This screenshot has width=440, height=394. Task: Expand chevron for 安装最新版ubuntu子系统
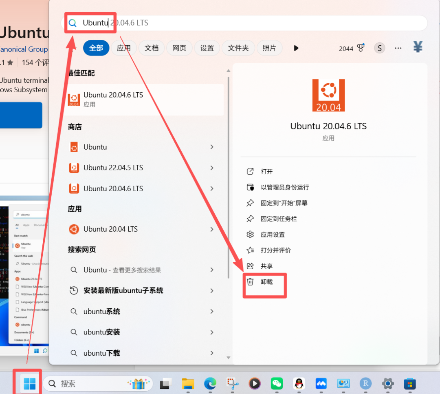pos(212,290)
